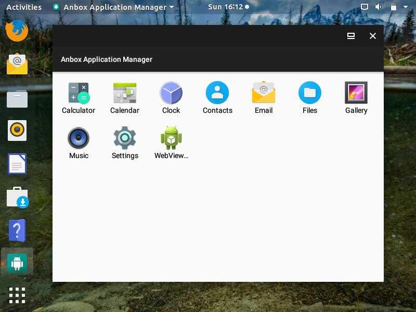Viewport: 416px width, 312px height.
Task: Open the Android Settings app
Action: pyautogui.click(x=125, y=138)
